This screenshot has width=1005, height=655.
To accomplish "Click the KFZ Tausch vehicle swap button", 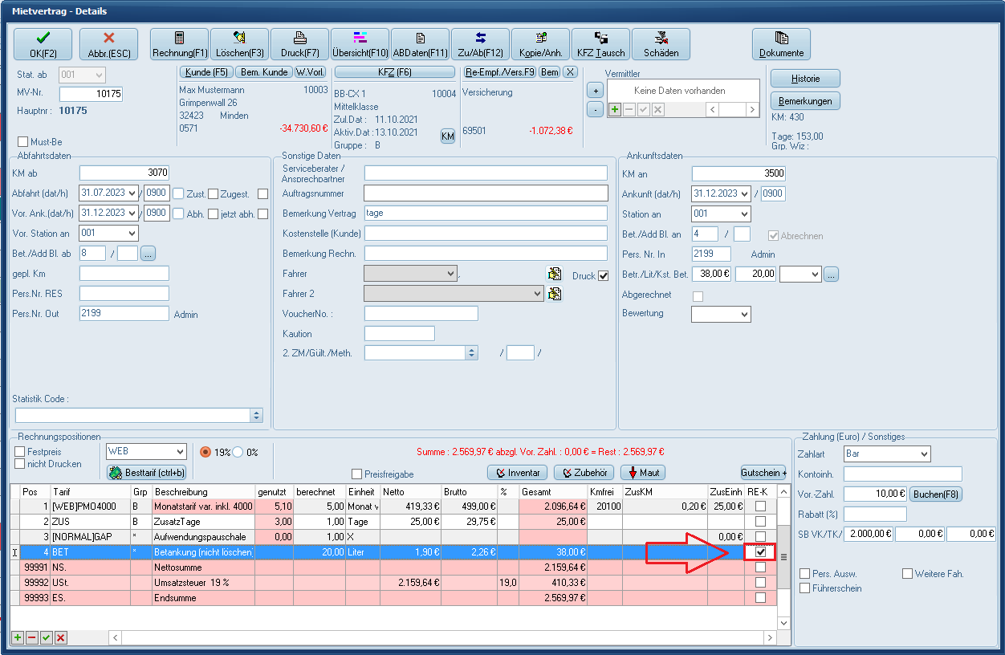I will [x=600, y=44].
